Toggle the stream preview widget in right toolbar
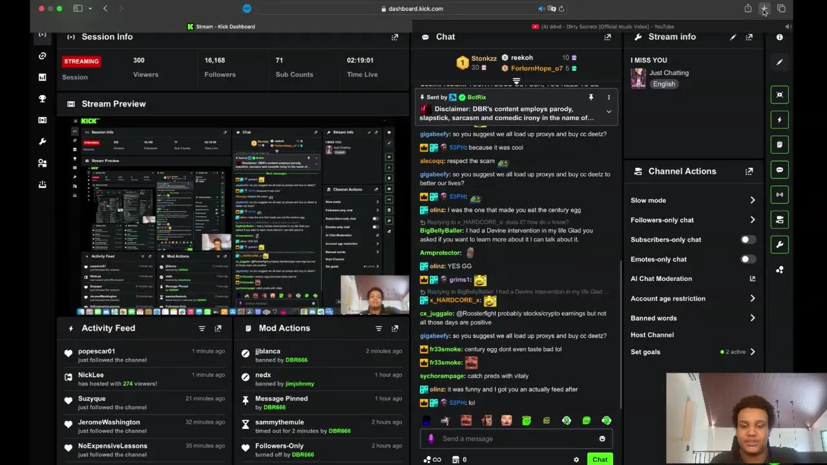This screenshot has height=465, width=827. click(x=780, y=94)
